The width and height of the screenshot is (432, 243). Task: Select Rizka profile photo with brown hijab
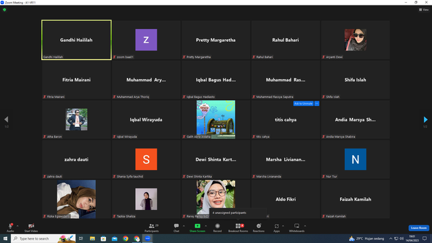tap(76, 199)
